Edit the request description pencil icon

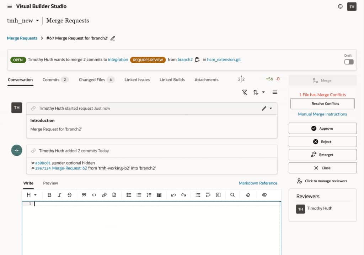coord(264,108)
